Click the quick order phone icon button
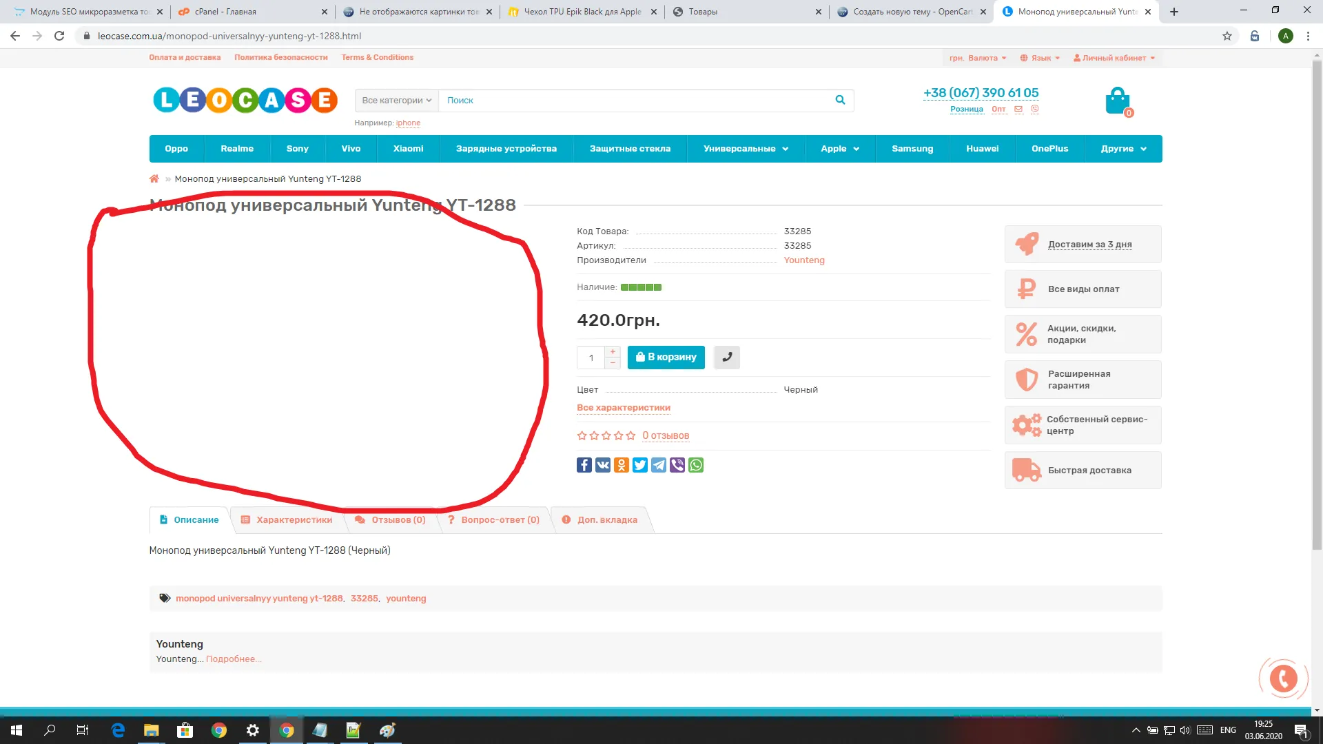 click(x=727, y=358)
